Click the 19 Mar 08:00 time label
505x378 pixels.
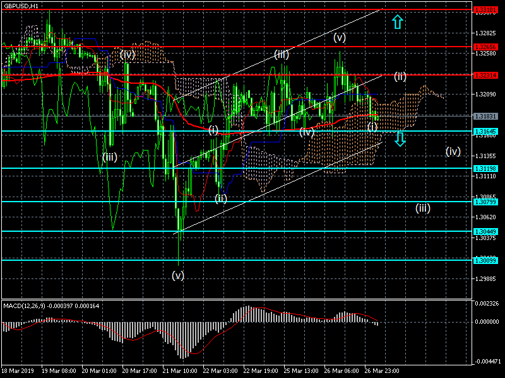[x=59, y=371]
